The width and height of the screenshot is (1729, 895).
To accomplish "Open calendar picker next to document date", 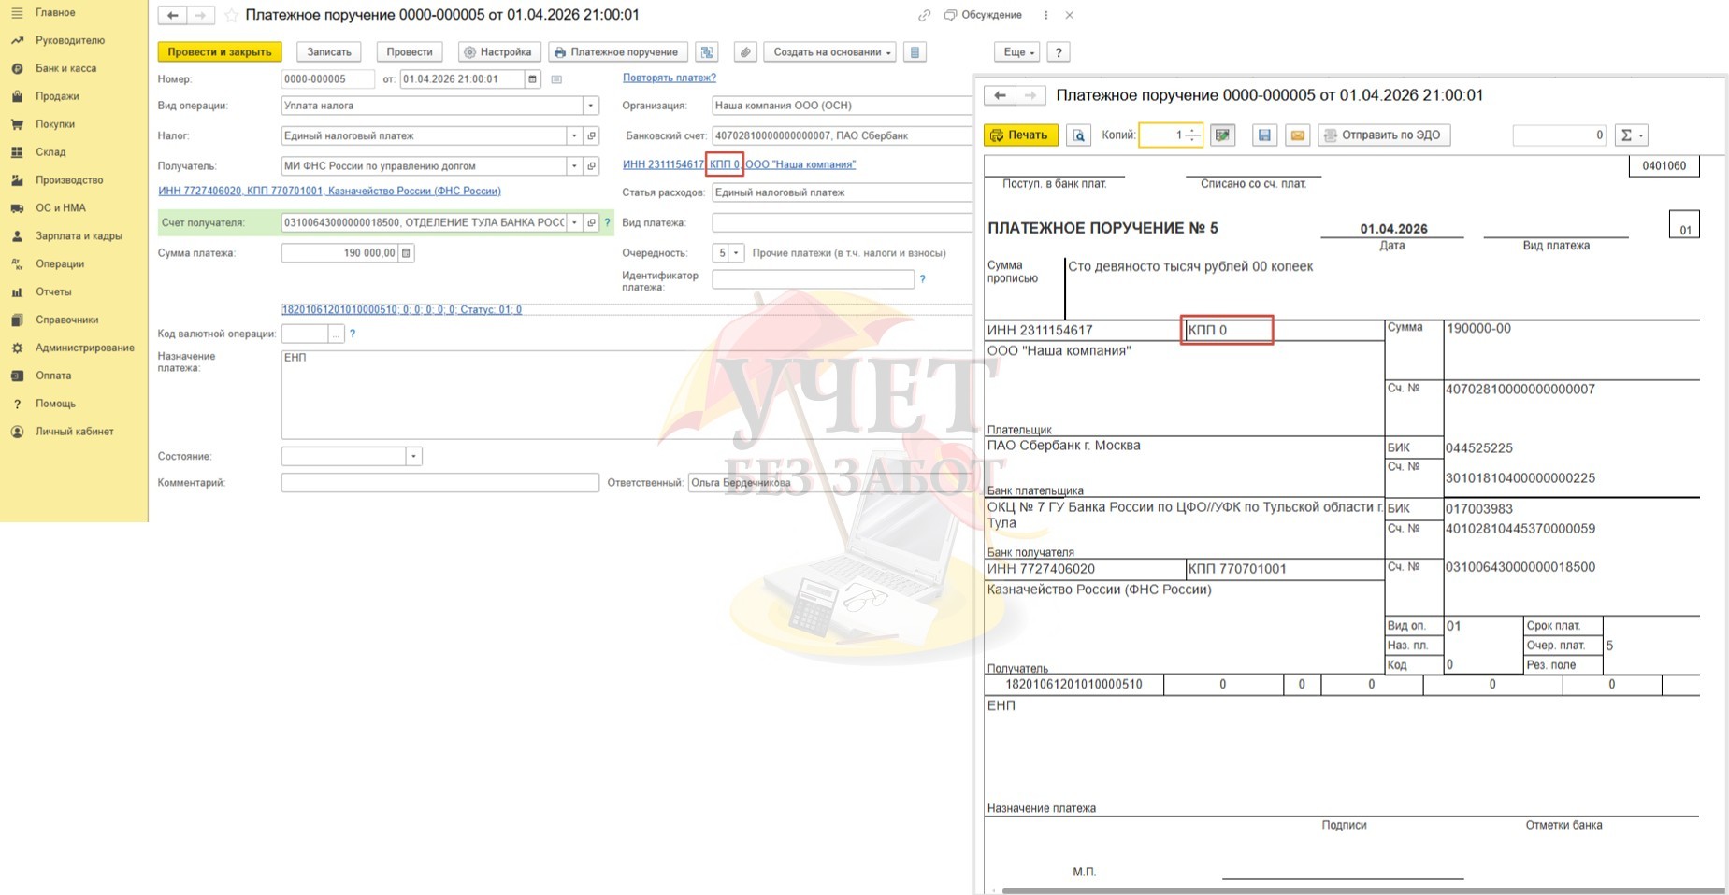I will pos(532,79).
